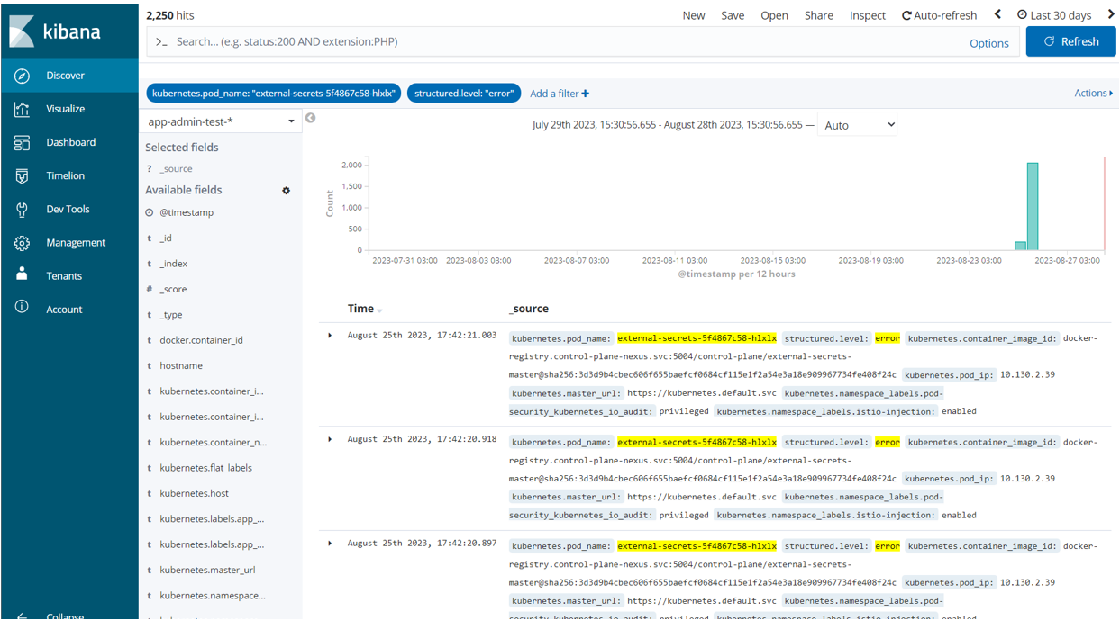Open the index pattern dropdown app-admin-test-*
The width and height of the screenshot is (1120, 620).
pyautogui.click(x=221, y=121)
